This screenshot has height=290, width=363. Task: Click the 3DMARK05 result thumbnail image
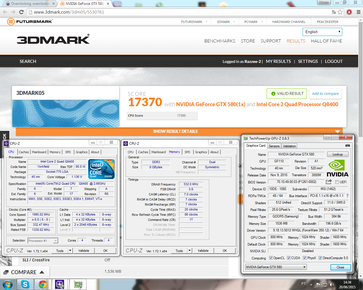pos(66,113)
